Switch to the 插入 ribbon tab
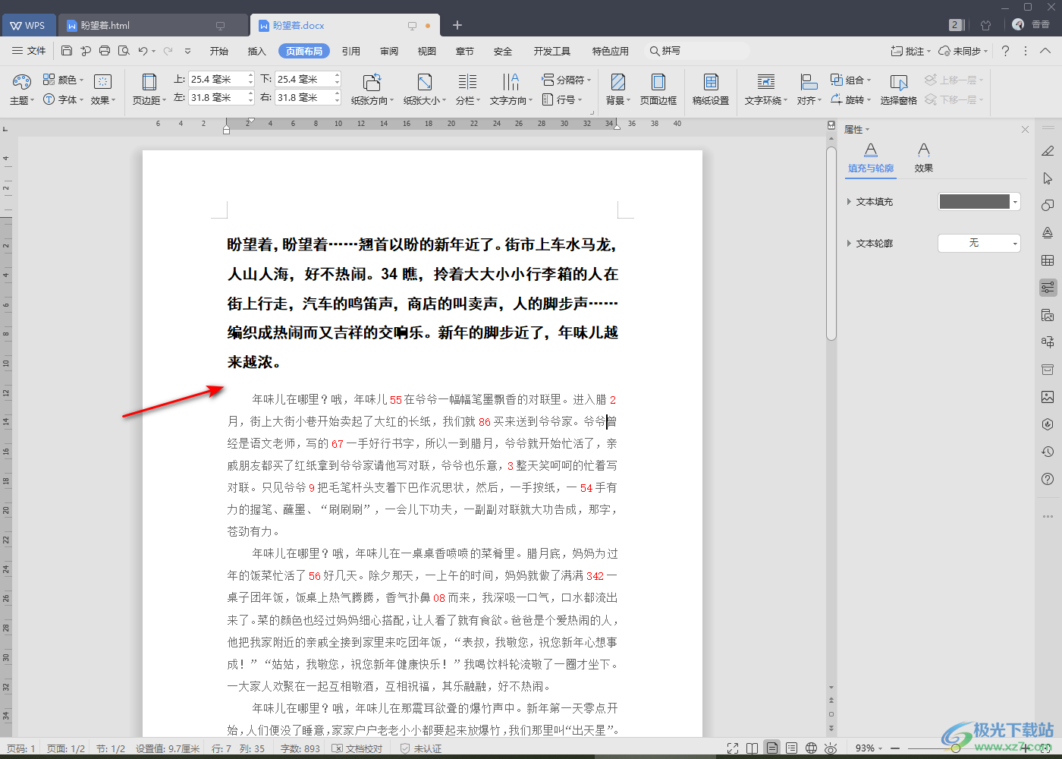This screenshot has width=1062, height=759. 257,51
